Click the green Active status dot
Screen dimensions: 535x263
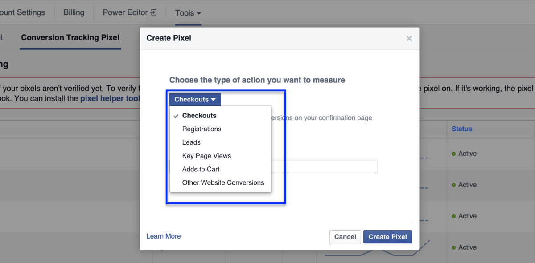pyautogui.click(x=454, y=153)
